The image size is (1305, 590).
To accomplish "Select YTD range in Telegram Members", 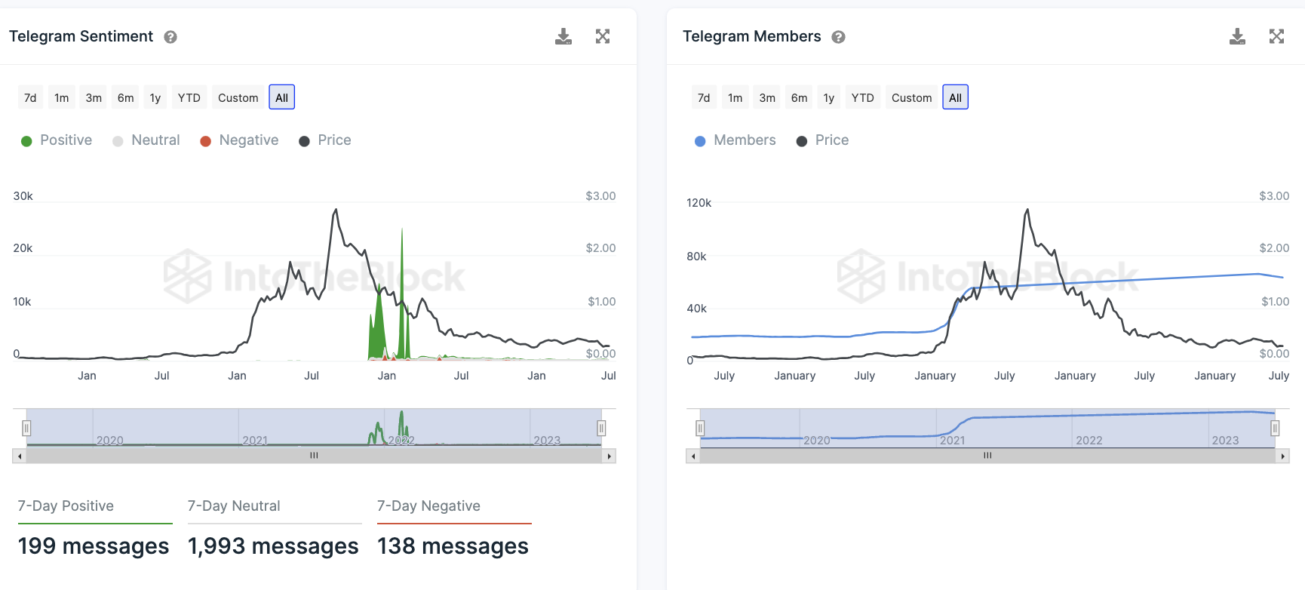I will pos(863,97).
